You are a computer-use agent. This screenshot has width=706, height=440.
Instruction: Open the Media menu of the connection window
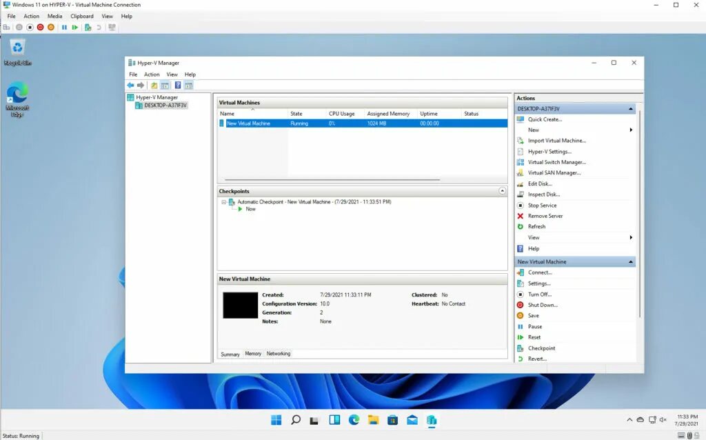(x=54, y=16)
